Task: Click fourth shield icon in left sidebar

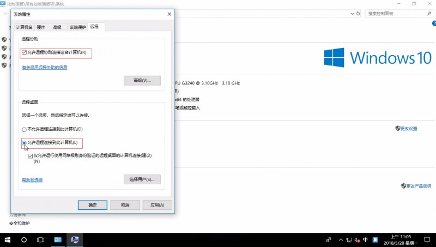Action: [x=4, y=65]
